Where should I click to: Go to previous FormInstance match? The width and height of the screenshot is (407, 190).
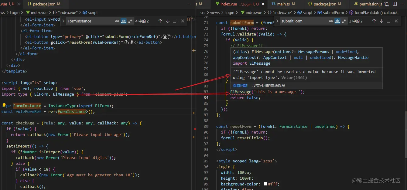click(x=160, y=21)
